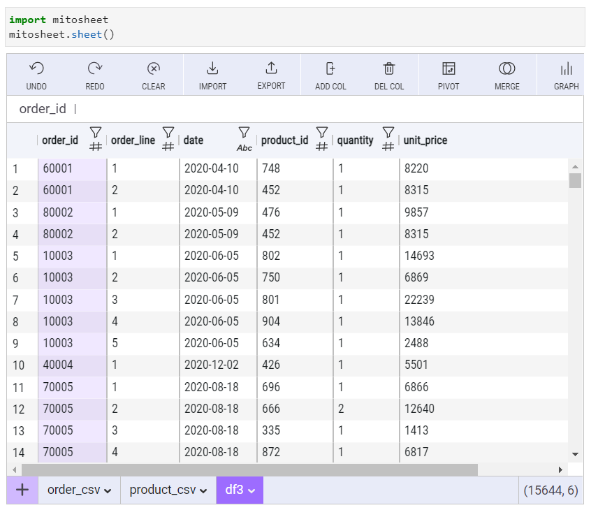Image resolution: width=591 pixels, height=510 pixels.
Task: Click the Merge datasets icon
Action: coord(506,68)
